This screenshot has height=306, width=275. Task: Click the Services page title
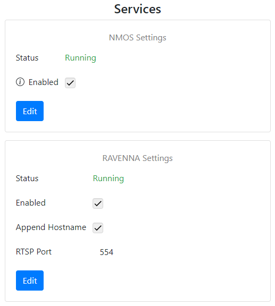tap(138, 9)
